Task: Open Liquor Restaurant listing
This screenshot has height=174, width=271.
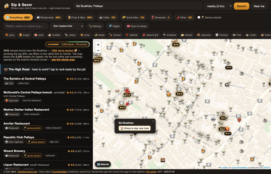Action: coord(46,165)
